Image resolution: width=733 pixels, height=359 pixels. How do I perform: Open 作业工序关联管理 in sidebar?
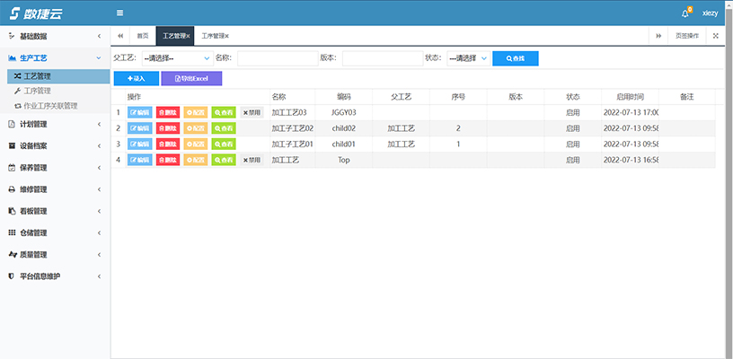tap(57, 105)
